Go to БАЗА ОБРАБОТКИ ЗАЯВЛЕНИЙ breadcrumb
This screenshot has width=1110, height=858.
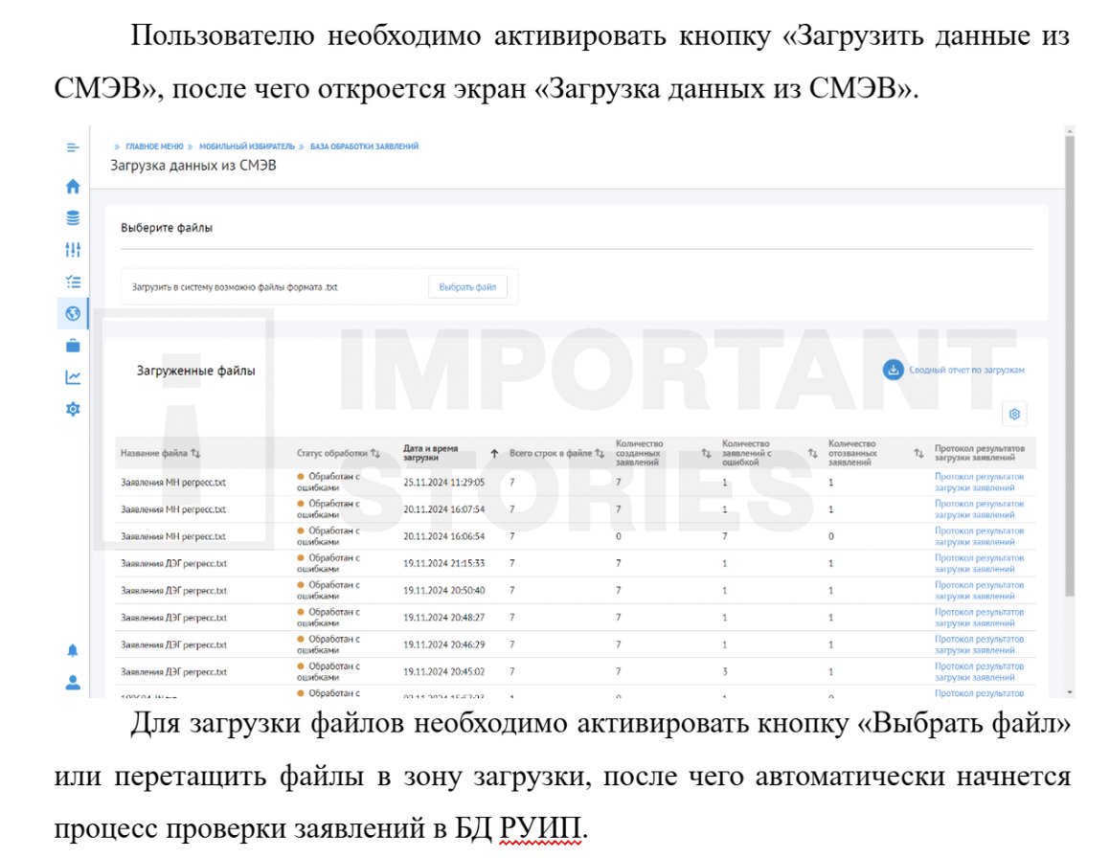point(364,147)
